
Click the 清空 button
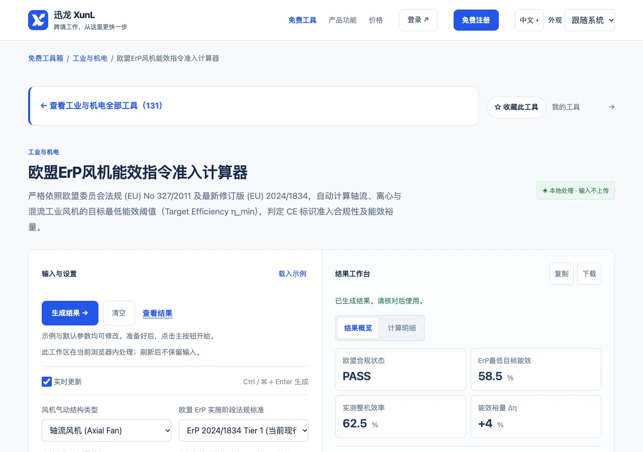tap(119, 313)
